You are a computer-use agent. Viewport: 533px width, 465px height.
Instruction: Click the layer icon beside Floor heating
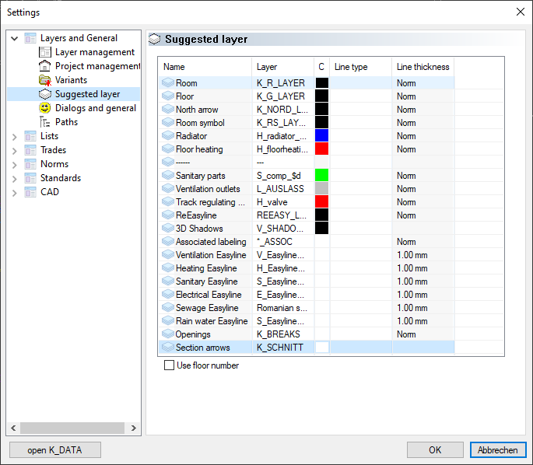point(168,149)
